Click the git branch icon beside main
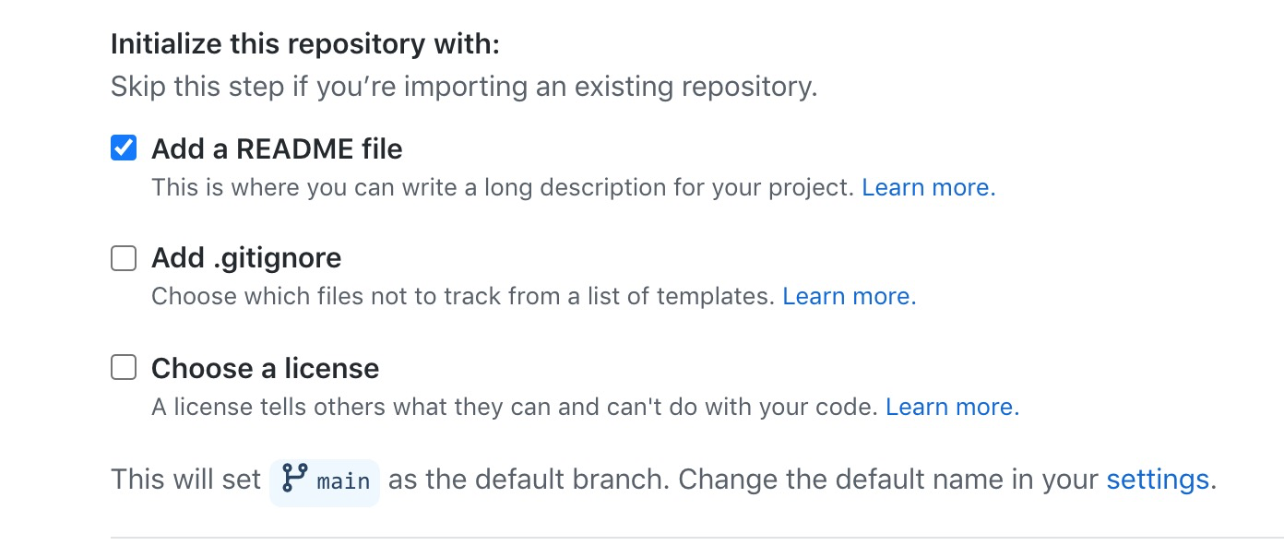Viewport: 1284px width, 557px height. [x=294, y=479]
